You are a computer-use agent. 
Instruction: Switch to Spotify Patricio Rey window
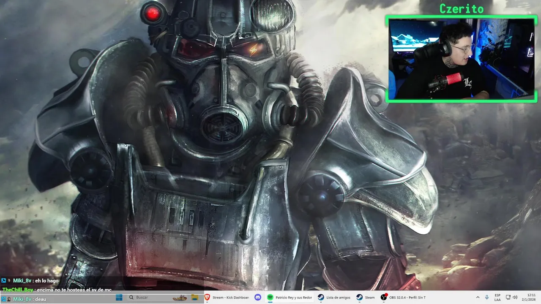pos(290,297)
